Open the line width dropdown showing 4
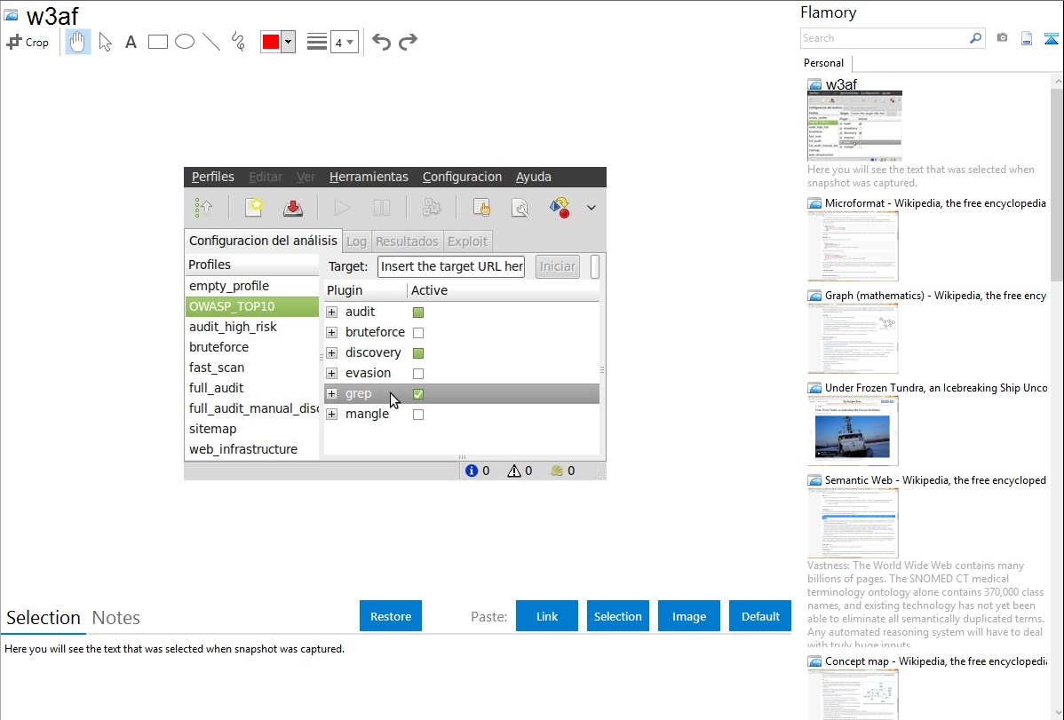The image size is (1064, 720). click(345, 42)
